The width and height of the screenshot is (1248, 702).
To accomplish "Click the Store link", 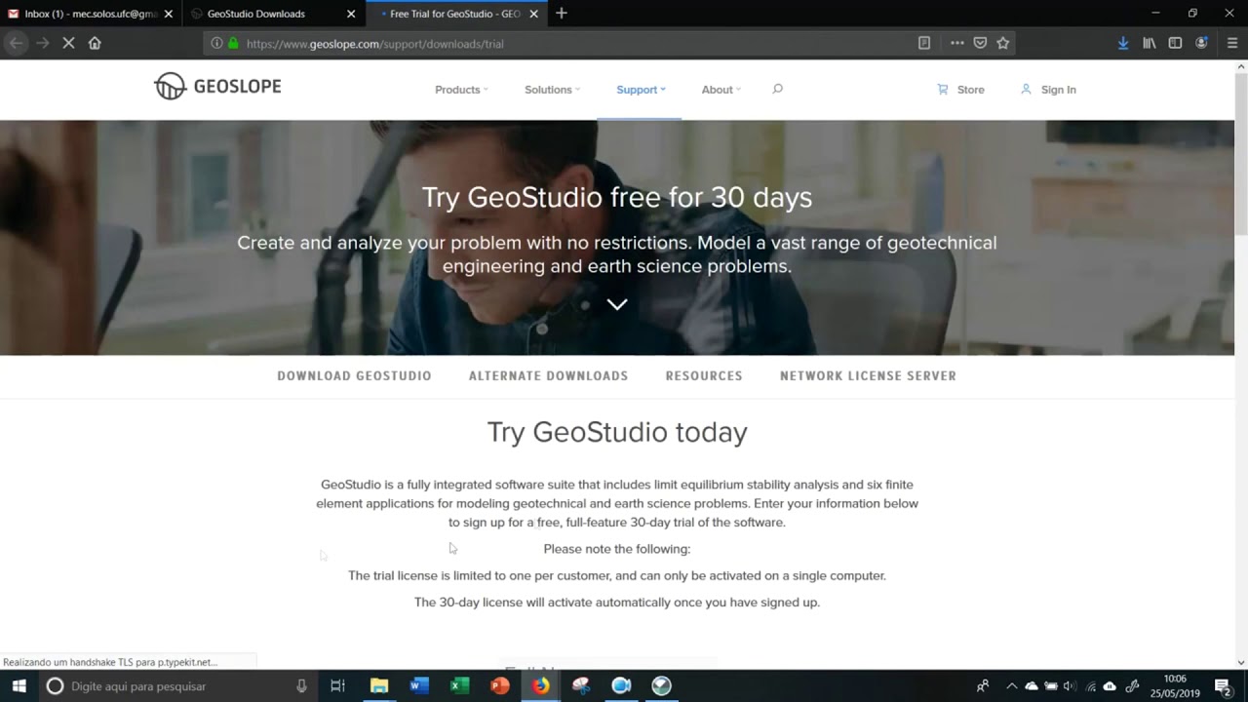I will pyautogui.click(x=970, y=90).
